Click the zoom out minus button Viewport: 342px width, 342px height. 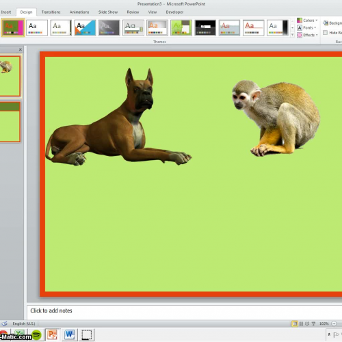pos(334,324)
